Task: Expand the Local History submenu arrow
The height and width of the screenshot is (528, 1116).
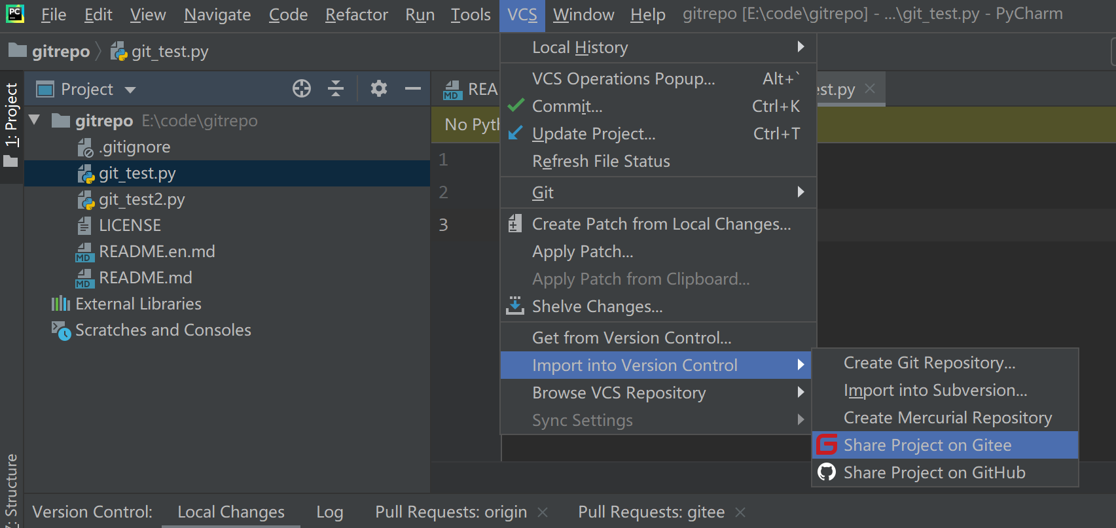Action: pos(801,46)
